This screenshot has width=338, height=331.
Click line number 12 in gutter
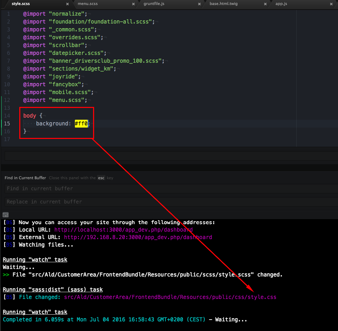[7, 100]
